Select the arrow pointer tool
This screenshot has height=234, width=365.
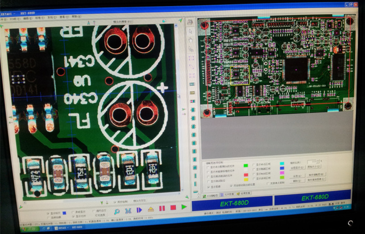tap(191, 31)
